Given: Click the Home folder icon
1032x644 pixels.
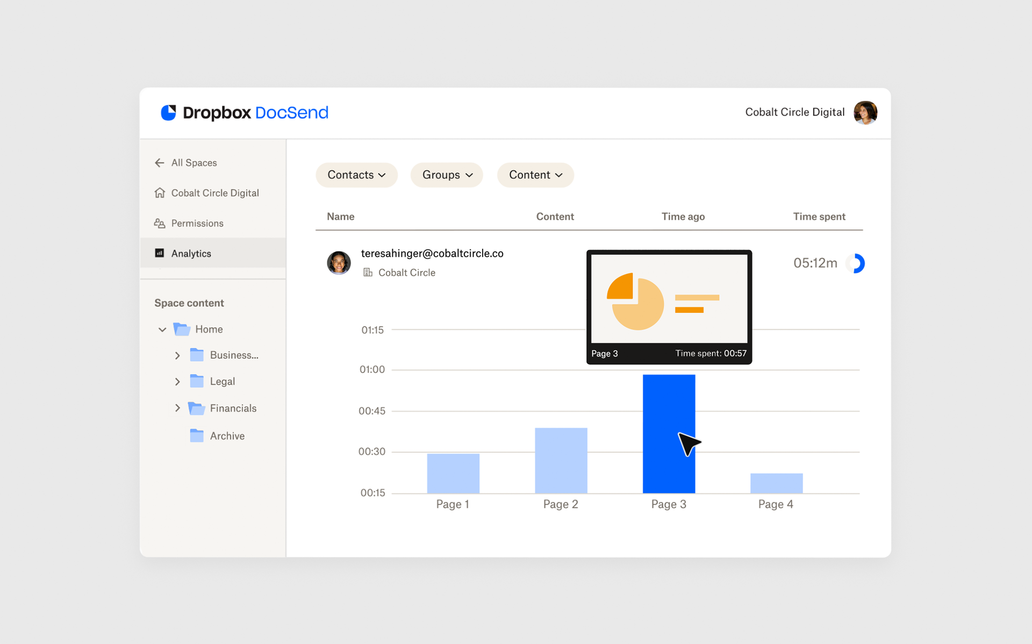Looking at the screenshot, I should (181, 329).
